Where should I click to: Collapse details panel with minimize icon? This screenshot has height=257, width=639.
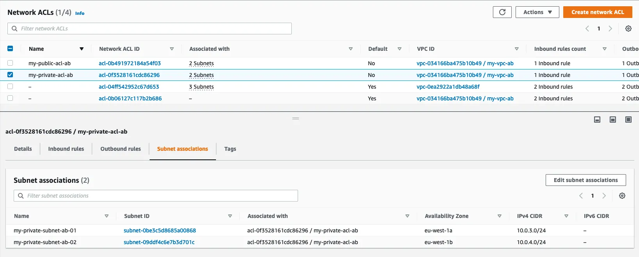click(x=597, y=120)
